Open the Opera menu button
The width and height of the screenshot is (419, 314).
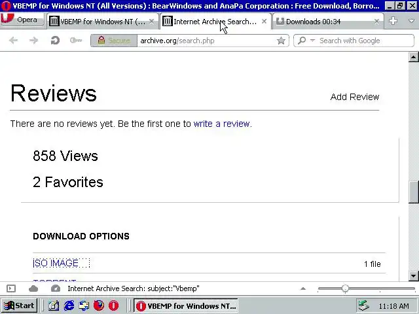22,20
